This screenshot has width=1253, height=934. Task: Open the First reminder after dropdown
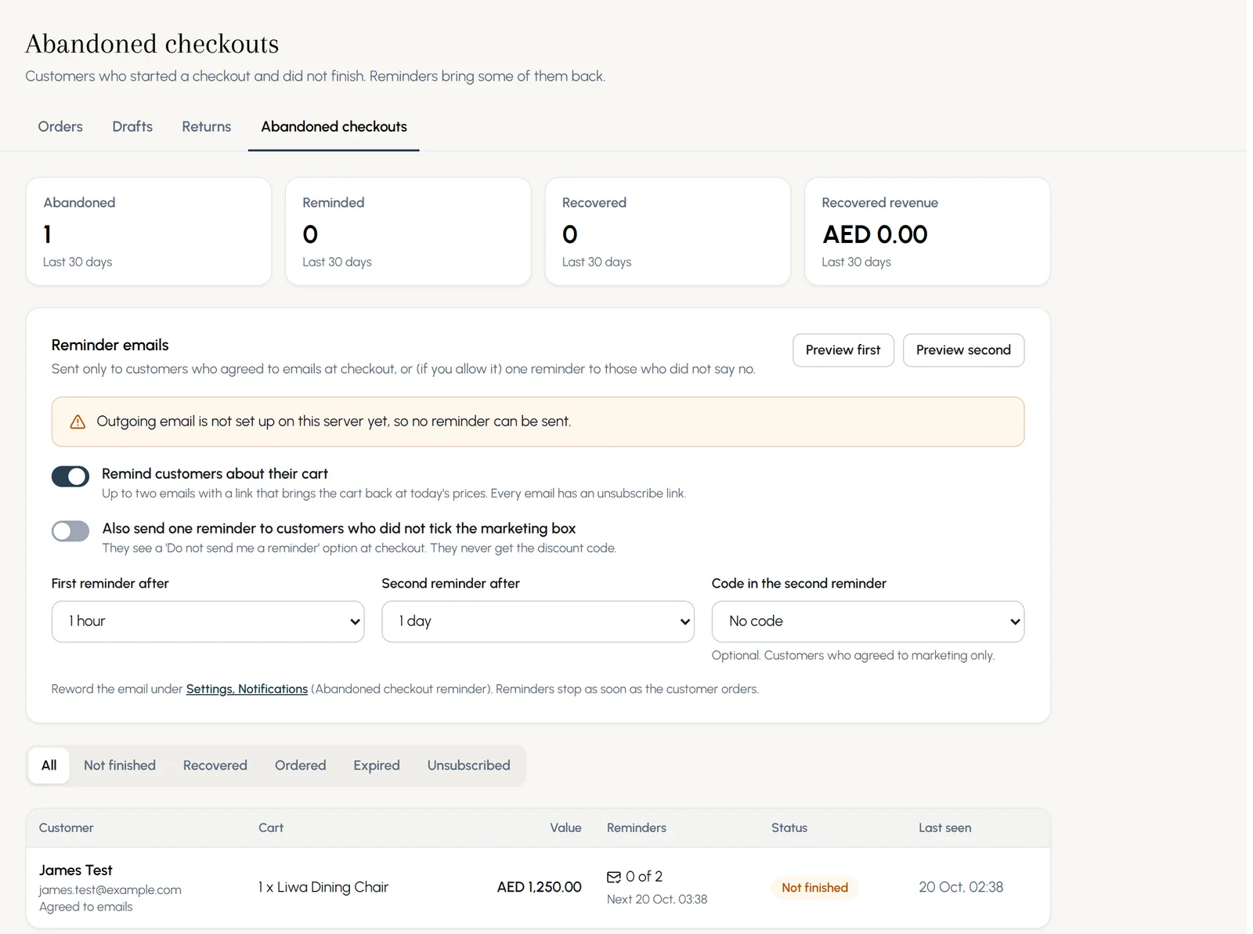point(208,621)
